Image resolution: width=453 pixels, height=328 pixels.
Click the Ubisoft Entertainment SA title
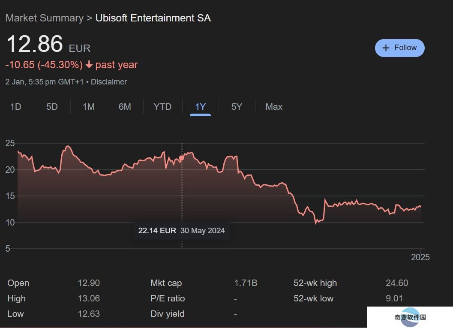[x=153, y=18]
